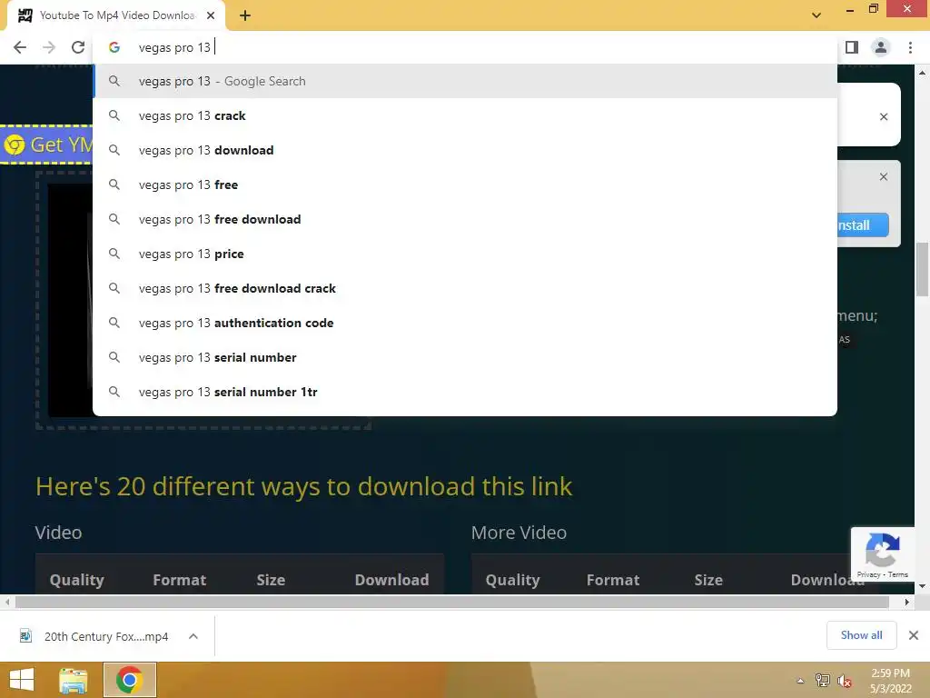
Task: Open a new browser tab
Action: [x=245, y=16]
